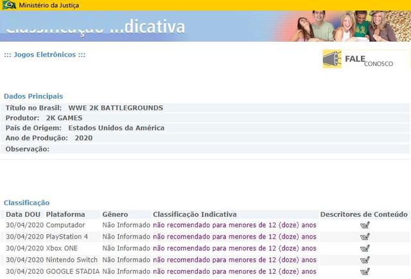The width and height of the screenshot is (411, 279).
Task: Select Não Informado in the Nintendo Switch row
Action: [126, 260]
